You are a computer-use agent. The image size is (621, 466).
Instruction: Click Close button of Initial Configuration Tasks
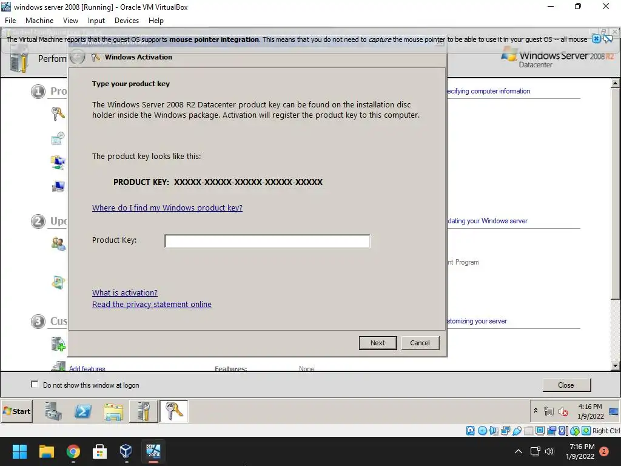[x=566, y=385]
